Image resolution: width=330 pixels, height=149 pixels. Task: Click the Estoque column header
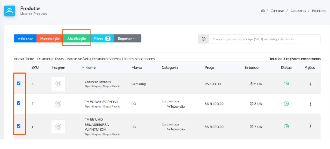(x=251, y=68)
